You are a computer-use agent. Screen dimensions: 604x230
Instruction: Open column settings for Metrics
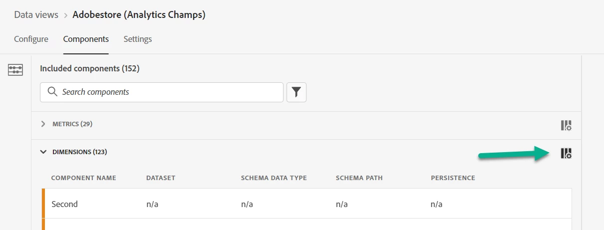[566, 125]
